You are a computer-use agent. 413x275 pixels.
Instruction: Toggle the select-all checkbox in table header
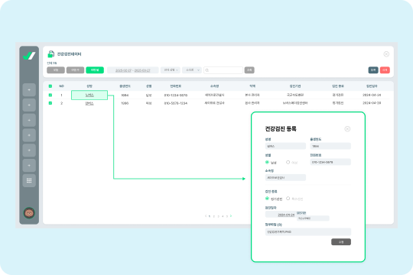pos(50,86)
